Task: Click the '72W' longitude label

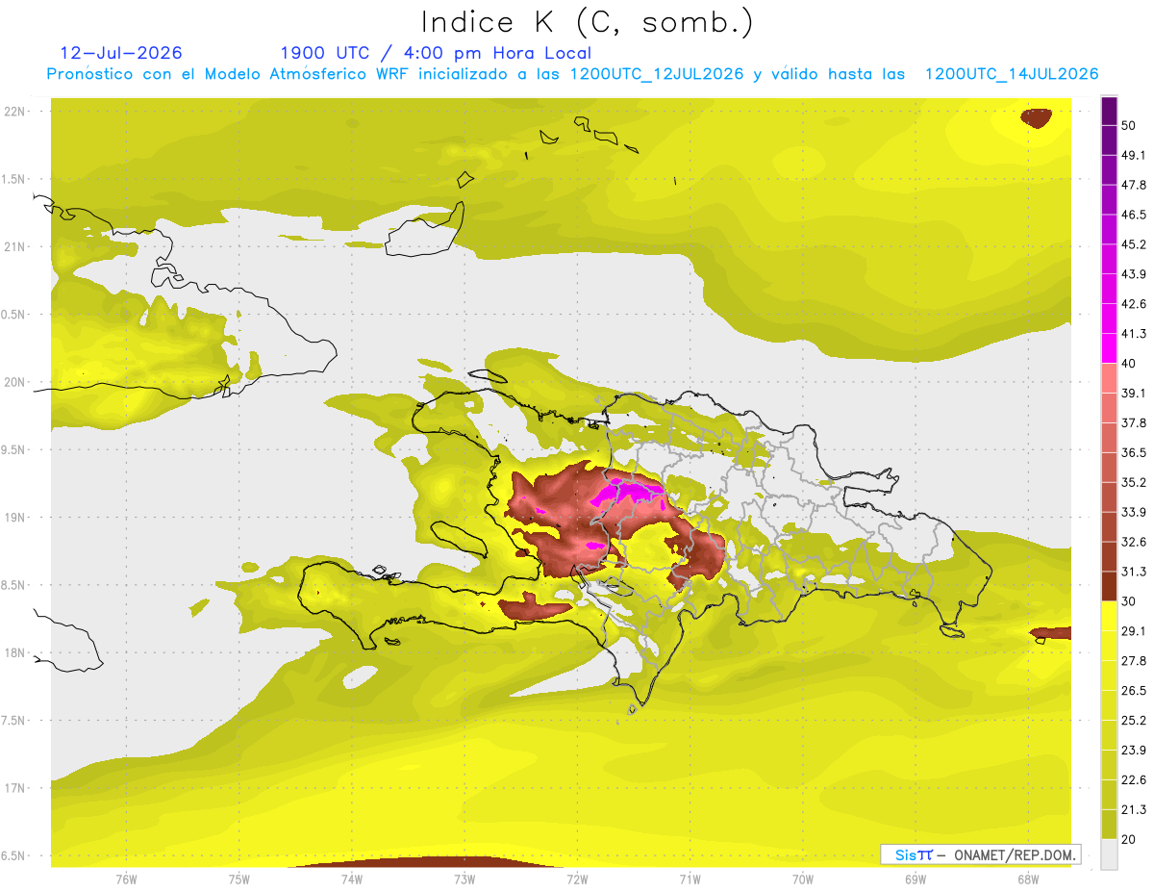Action: tap(577, 879)
